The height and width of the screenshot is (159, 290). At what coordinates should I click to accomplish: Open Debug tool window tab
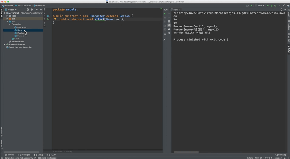click(x=38, y=155)
